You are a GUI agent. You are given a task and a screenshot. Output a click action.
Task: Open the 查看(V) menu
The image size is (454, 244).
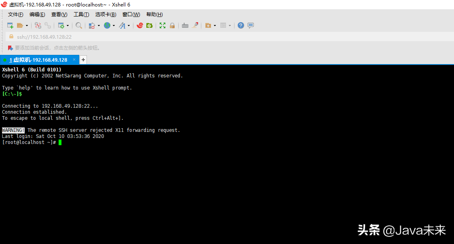point(59,15)
